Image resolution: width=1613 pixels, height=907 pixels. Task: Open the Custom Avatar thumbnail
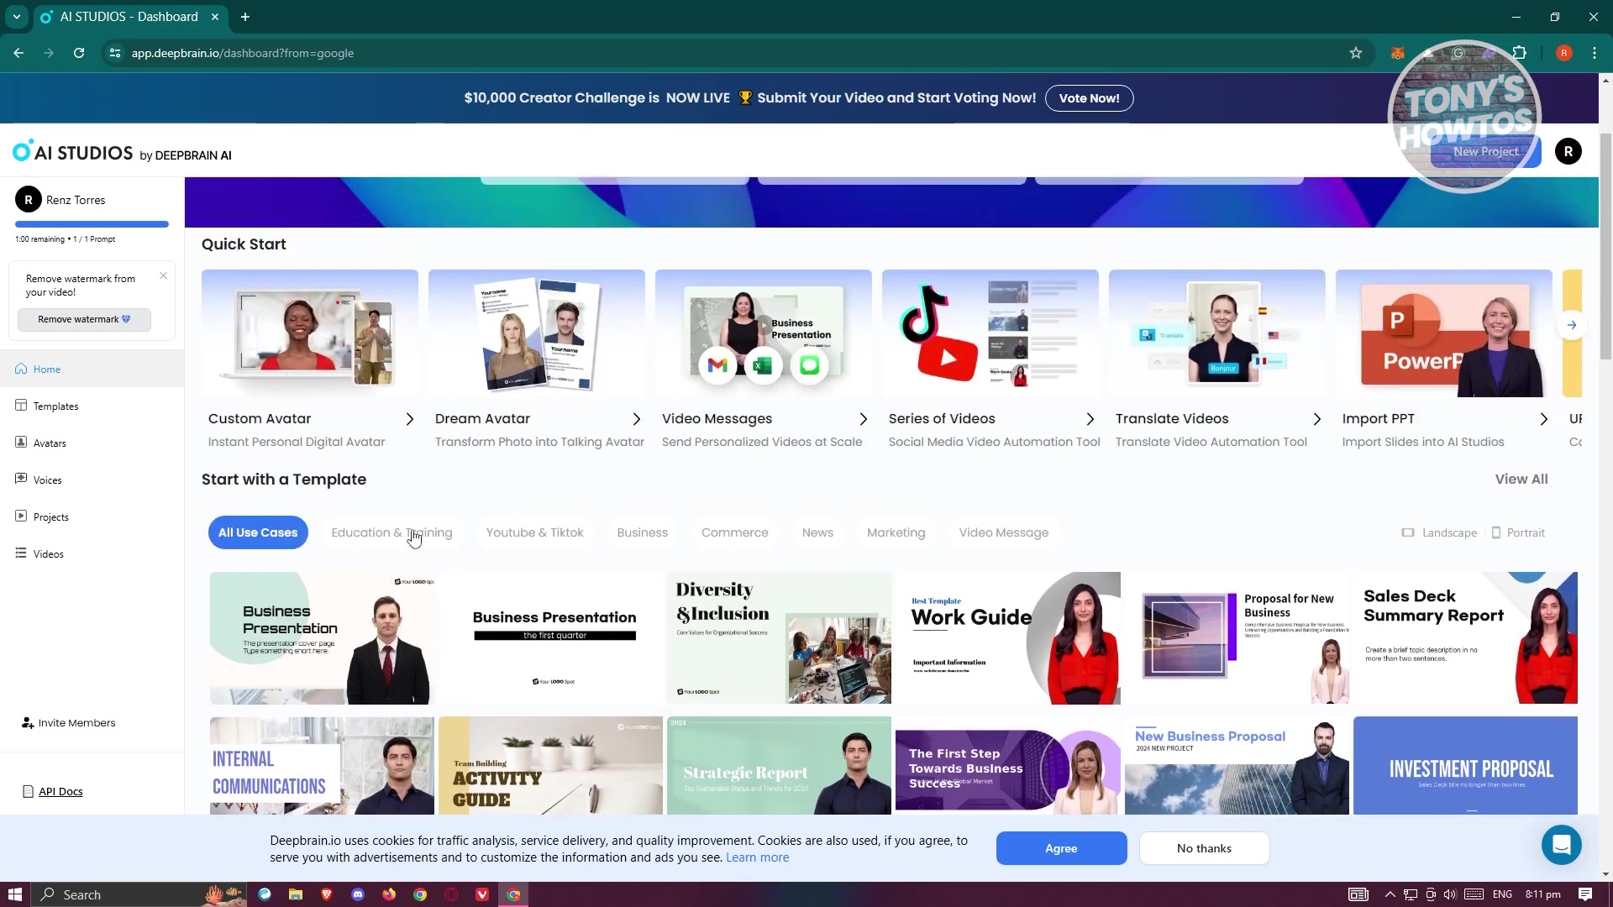309,333
